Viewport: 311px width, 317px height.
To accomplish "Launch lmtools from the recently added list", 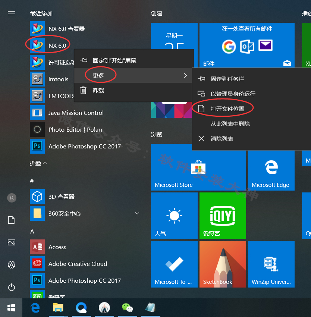I will (x=37, y=79).
